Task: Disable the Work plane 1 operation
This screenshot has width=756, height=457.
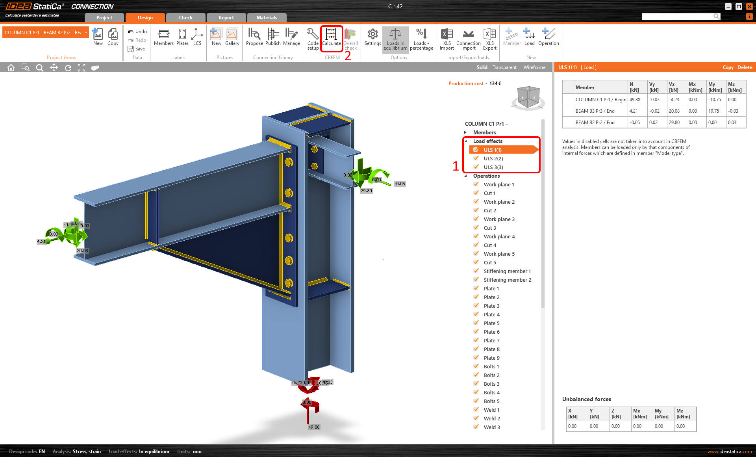Action: (x=476, y=184)
